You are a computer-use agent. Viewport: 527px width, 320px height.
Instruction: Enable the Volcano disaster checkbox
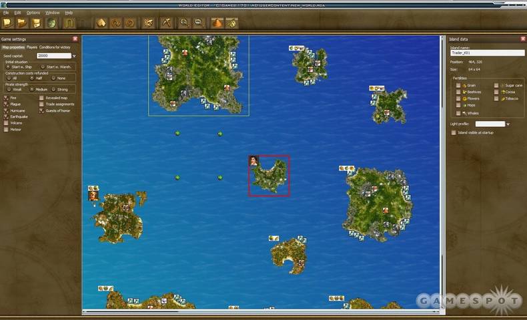(x=6, y=123)
